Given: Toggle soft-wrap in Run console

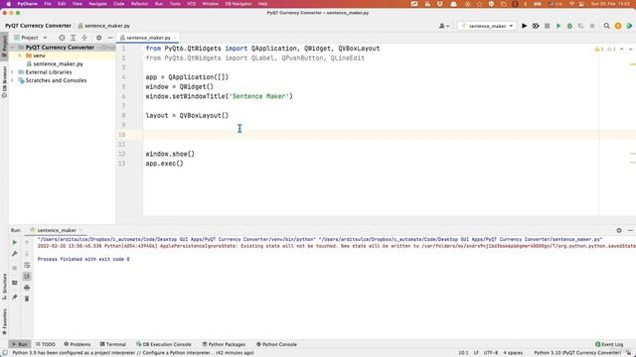Looking at the screenshot, I should pyautogui.click(x=27, y=265).
